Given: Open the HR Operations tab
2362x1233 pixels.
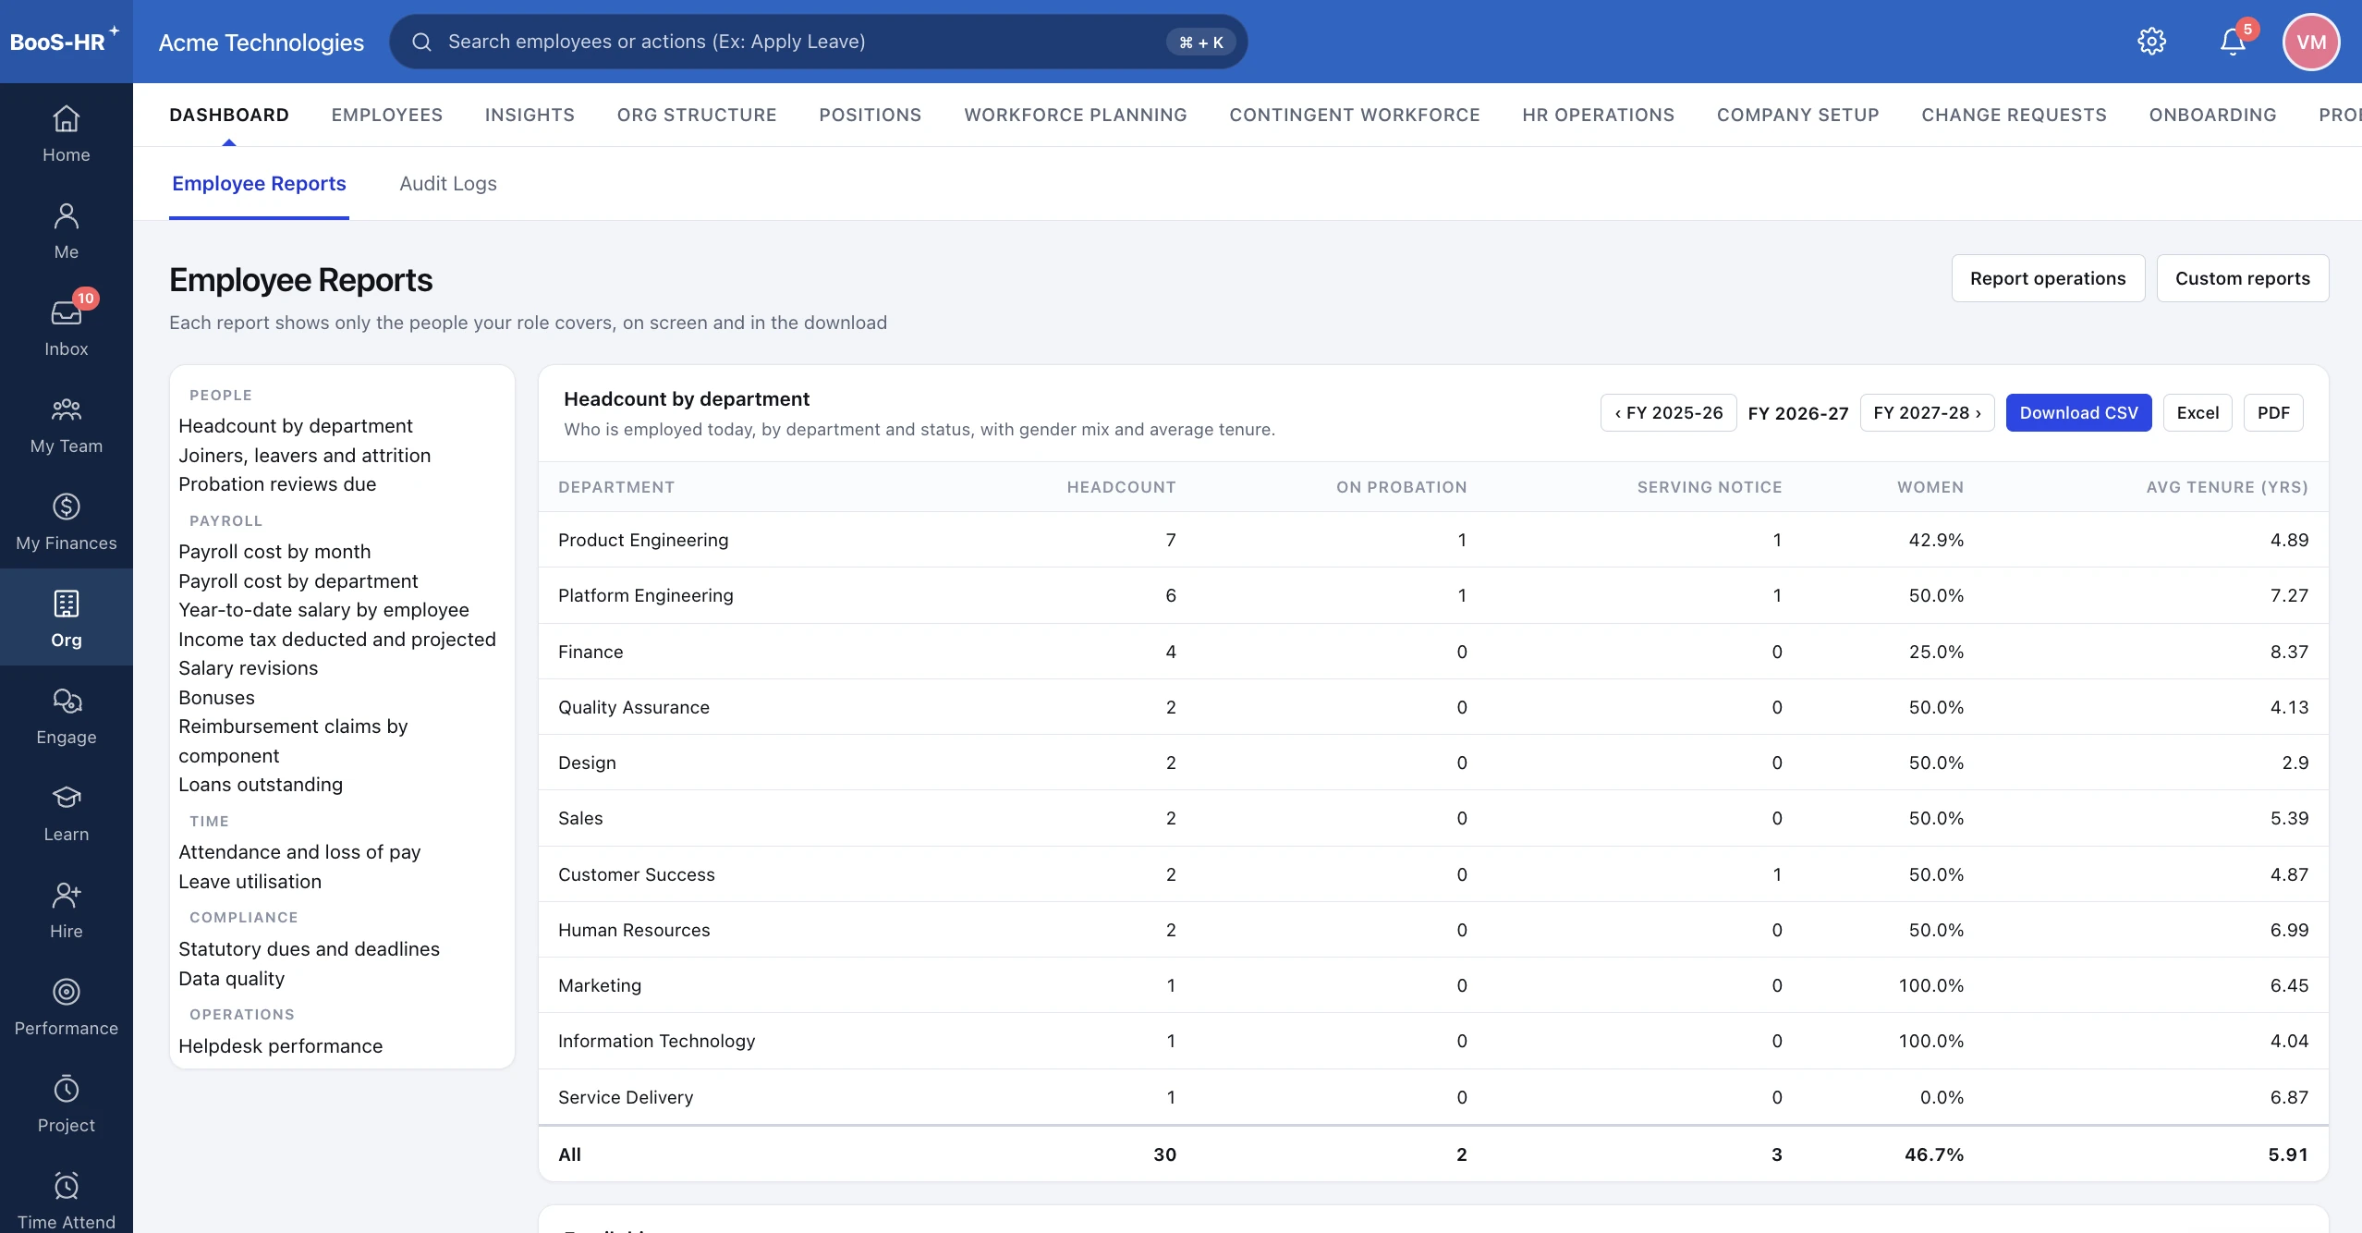Looking at the screenshot, I should [1599, 115].
